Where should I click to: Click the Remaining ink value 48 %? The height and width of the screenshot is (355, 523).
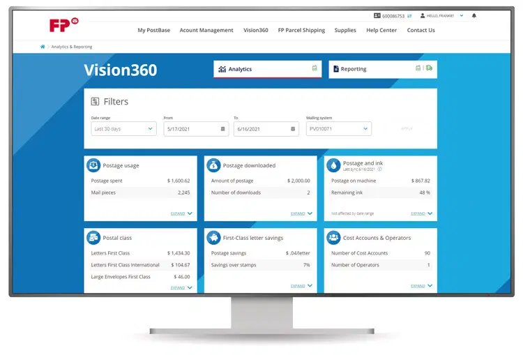[425, 192]
